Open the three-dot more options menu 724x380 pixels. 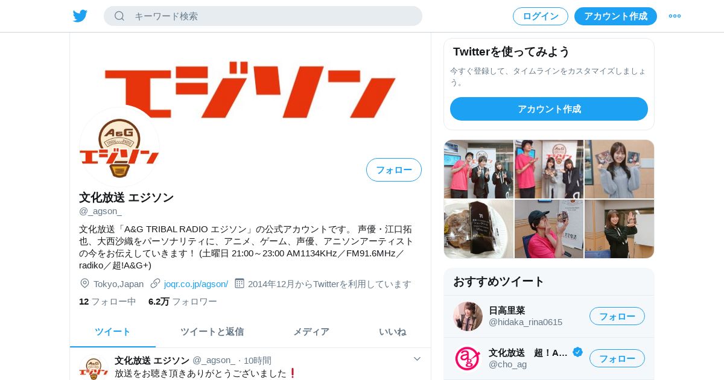(x=675, y=16)
